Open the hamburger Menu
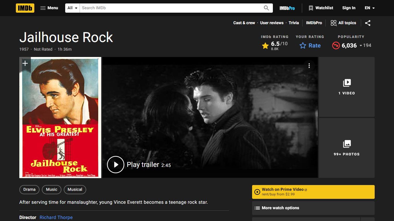The image size is (394, 221). [x=49, y=8]
